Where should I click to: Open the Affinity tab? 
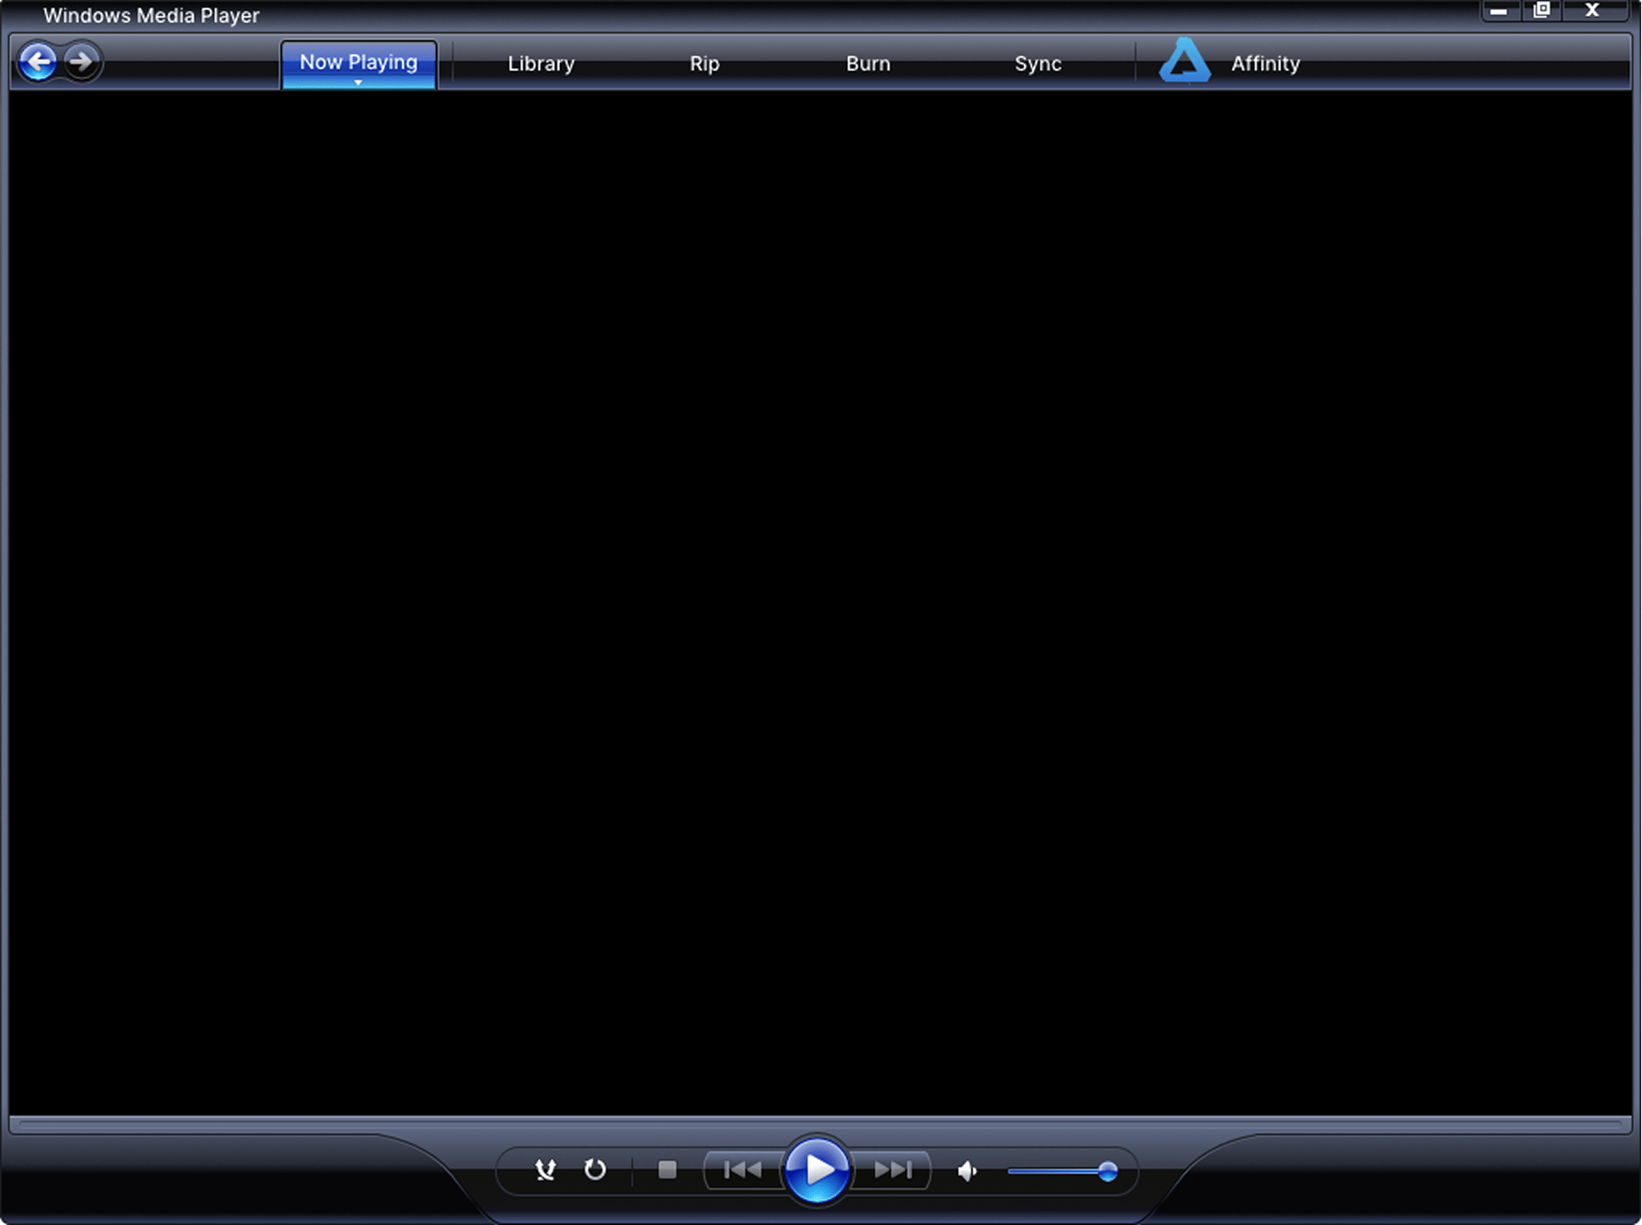click(x=1265, y=63)
